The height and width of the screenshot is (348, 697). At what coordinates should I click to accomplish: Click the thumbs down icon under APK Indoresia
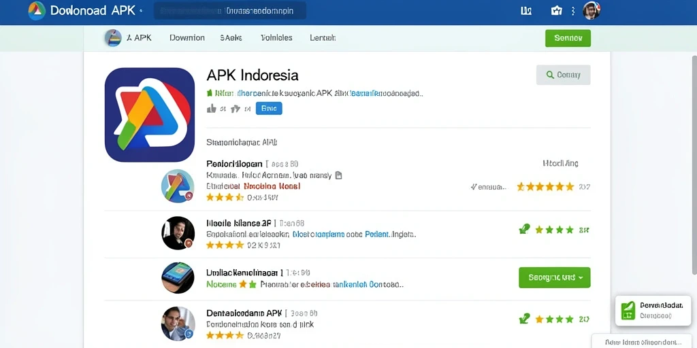(x=236, y=108)
